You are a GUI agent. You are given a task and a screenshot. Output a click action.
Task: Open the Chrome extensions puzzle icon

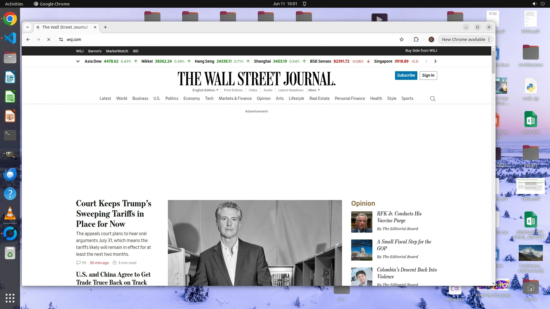416,39
